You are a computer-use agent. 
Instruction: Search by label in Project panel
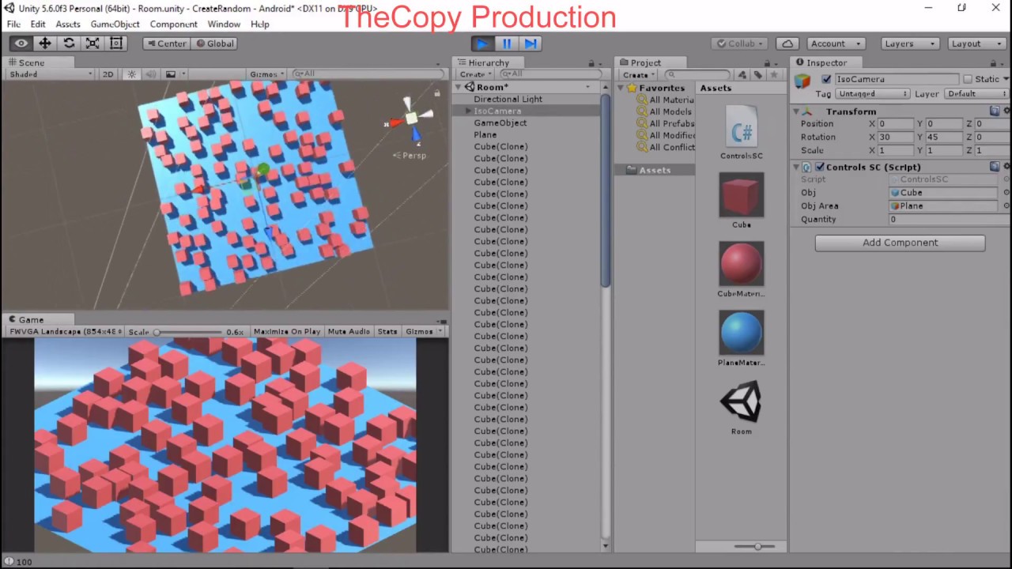coord(758,74)
